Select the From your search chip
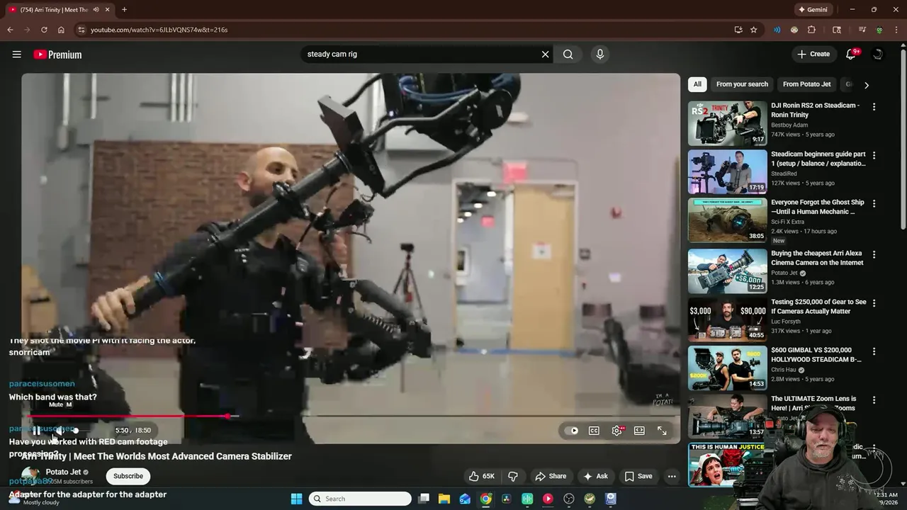Viewport: 907px width, 510px height. coord(742,84)
